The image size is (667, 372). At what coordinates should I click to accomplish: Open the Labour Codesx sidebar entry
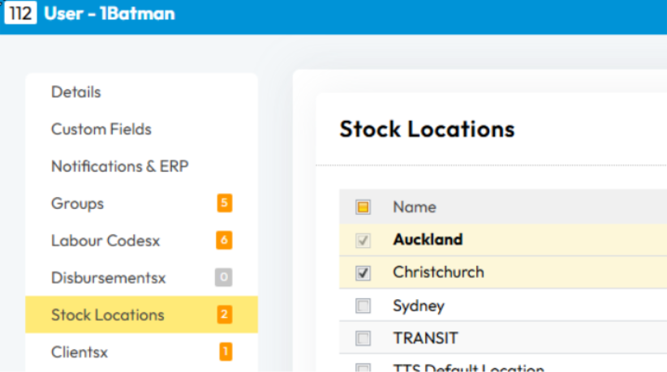(x=105, y=241)
